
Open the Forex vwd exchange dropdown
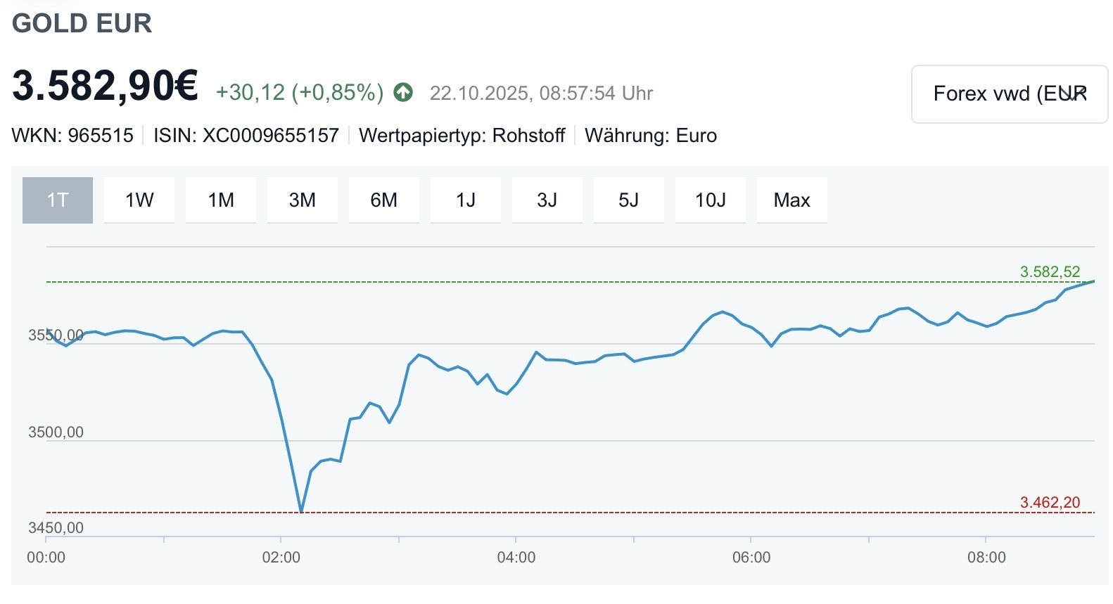coord(1009,94)
